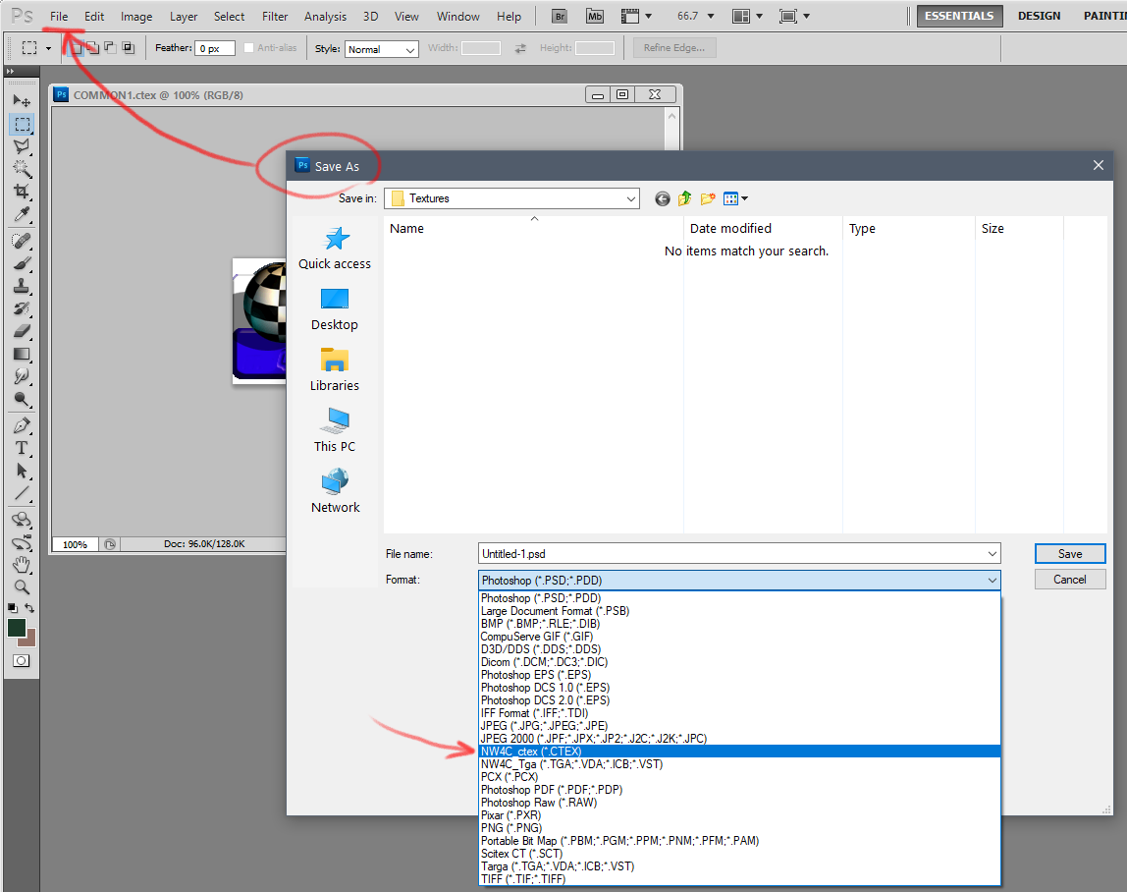Go to This PC location
The image size is (1127, 892).
335,431
